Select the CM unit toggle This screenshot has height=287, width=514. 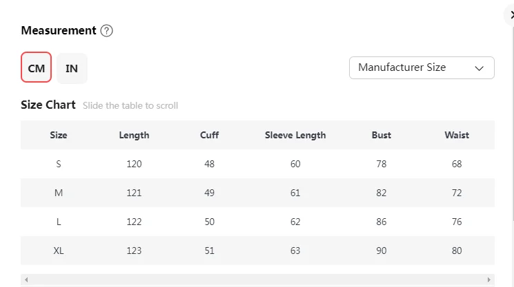tap(36, 68)
